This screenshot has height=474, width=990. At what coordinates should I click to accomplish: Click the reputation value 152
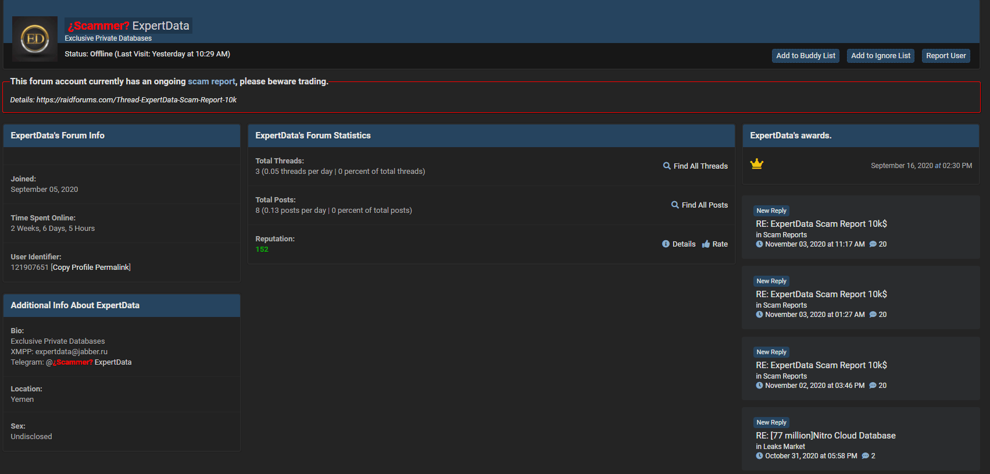(x=262, y=250)
